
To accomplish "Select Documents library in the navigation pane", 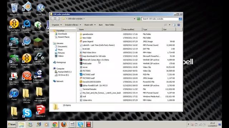I will click(x=63, y=47).
